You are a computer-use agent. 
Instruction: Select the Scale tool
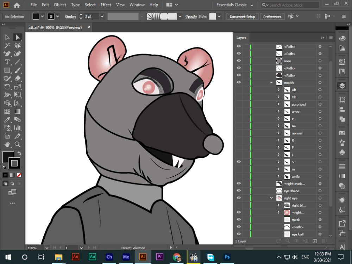[18, 87]
